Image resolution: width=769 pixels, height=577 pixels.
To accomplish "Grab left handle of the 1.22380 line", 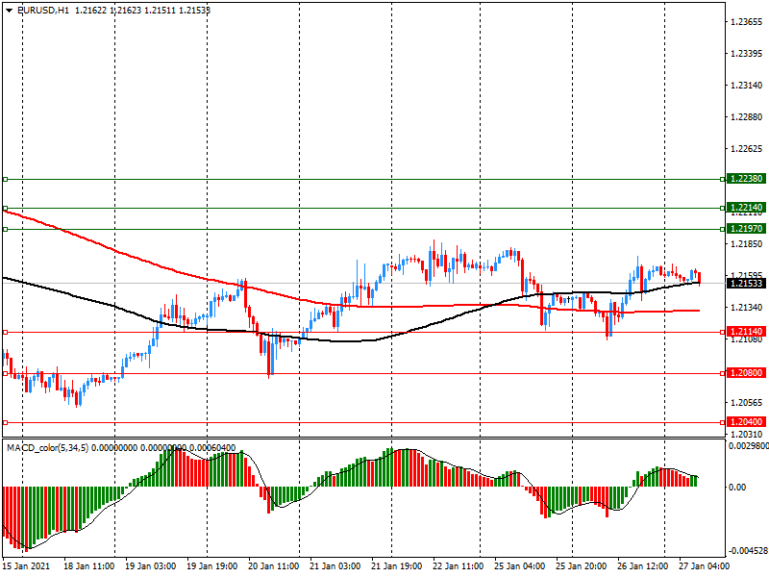I will (6, 180).
